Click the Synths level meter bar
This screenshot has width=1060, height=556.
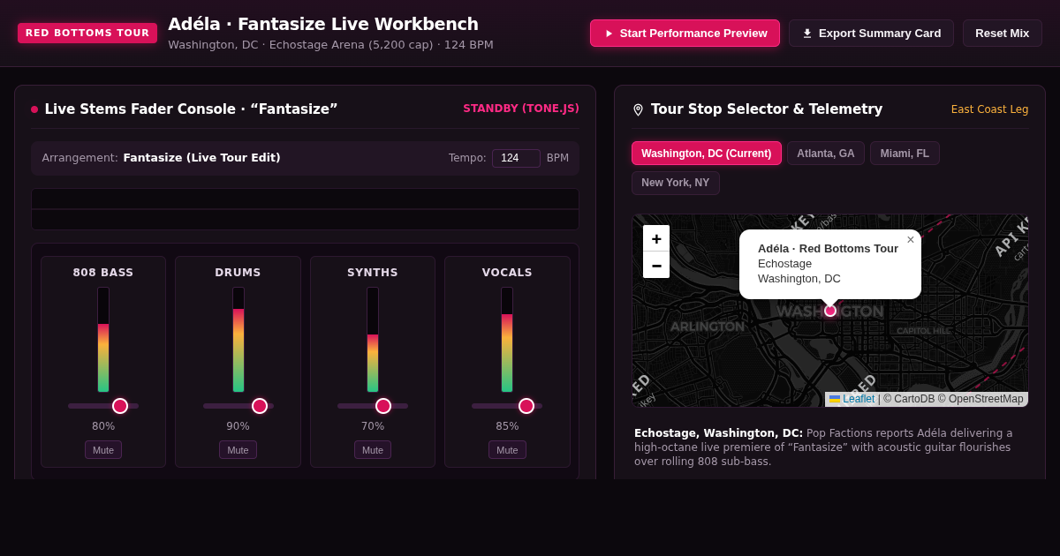[x=373, y=340]
